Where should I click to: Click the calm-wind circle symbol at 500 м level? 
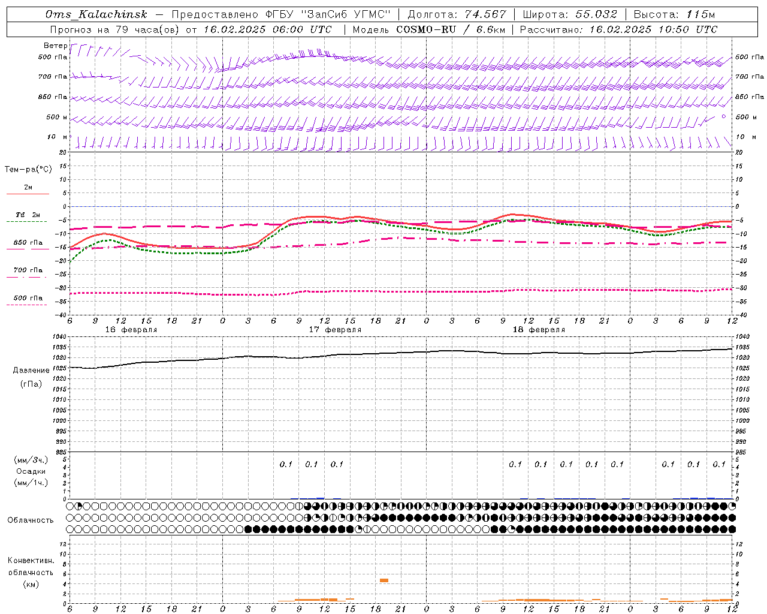click(x=724, y=116)
